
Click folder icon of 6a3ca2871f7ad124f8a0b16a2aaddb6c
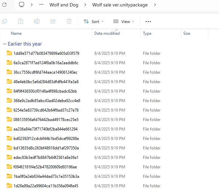9,63
